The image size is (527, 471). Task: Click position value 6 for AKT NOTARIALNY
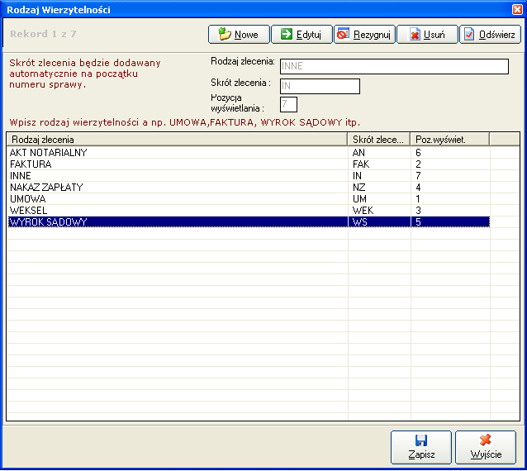(418, 153)
